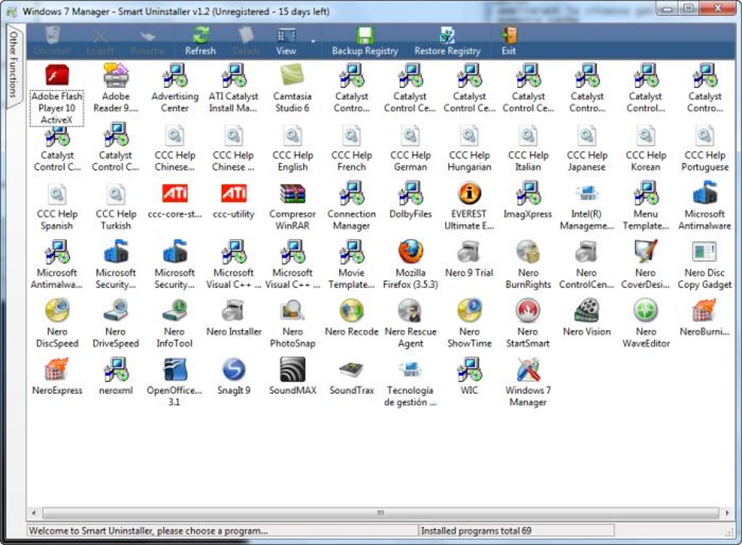Click Backup Registry

coord(364,40)
